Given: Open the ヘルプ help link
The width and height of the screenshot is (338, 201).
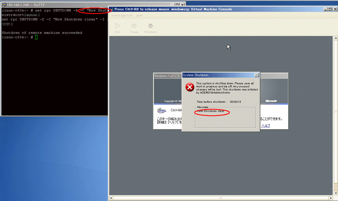Looking at the screenshot, I should (x=266, y=126).
